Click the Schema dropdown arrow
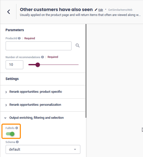The height and width of the screenshot is (157, 143). 75,149
